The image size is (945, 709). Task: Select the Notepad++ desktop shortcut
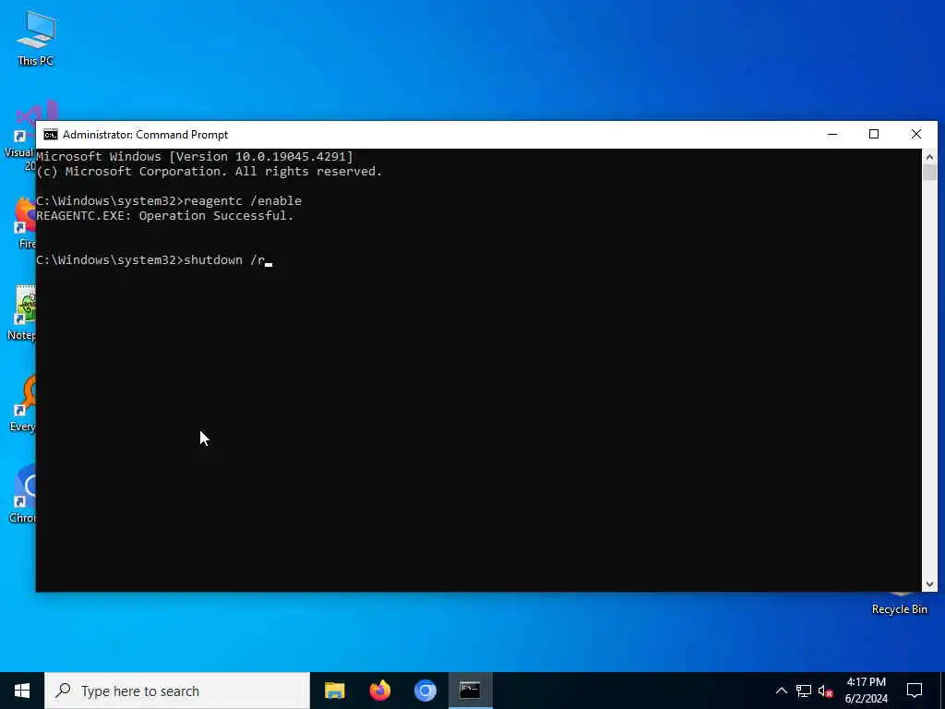pos(23,314)
